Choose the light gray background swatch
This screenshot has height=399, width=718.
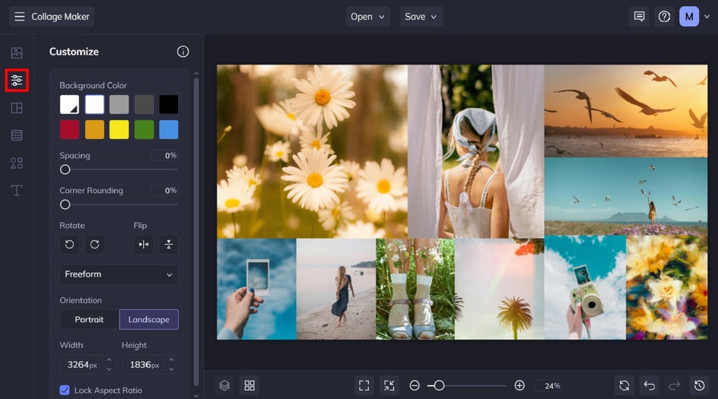tap(119, 104)
